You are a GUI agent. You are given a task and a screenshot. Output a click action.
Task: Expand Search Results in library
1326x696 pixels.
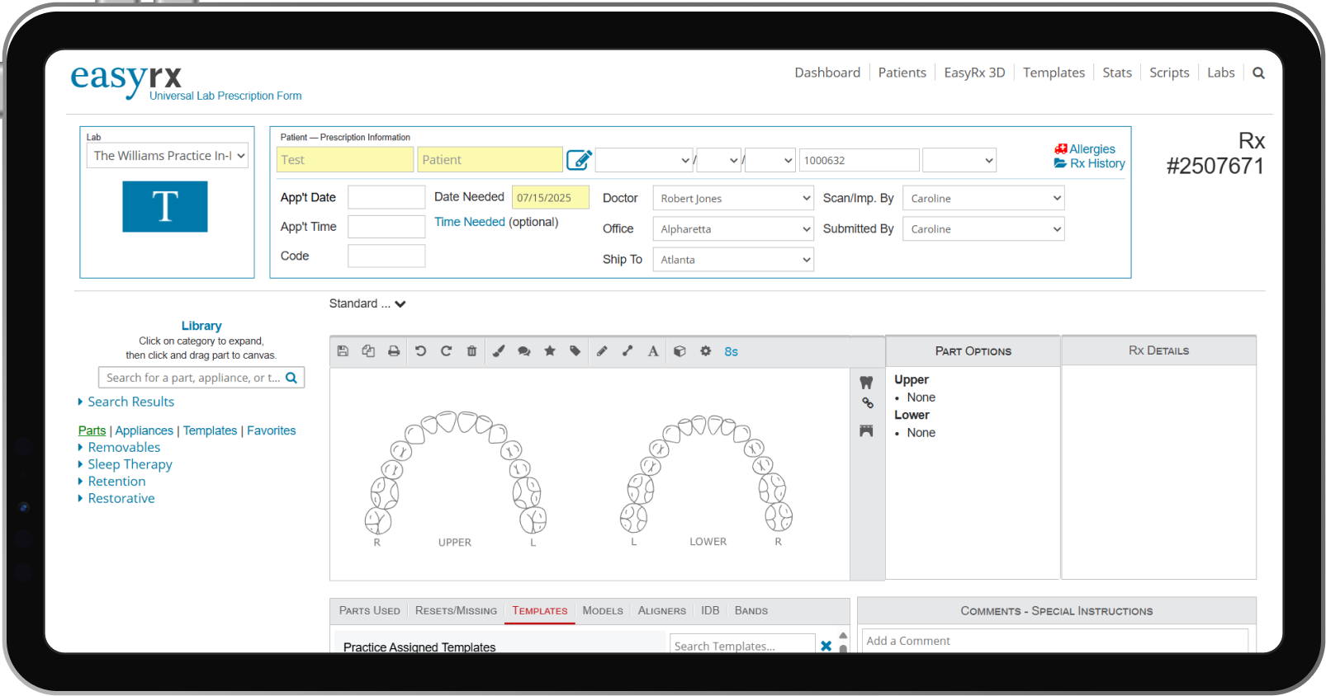130,402
